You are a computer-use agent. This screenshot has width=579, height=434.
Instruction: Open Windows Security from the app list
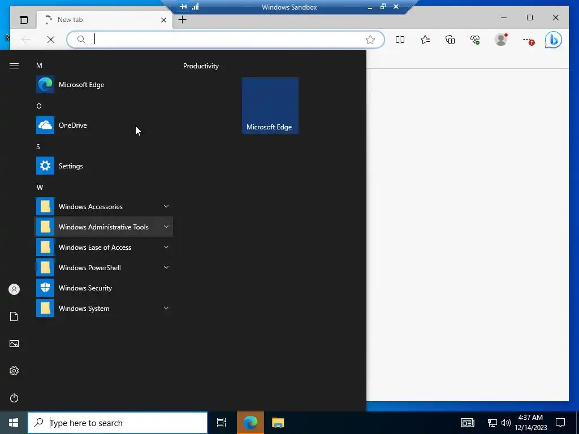[x=103, y=288]
